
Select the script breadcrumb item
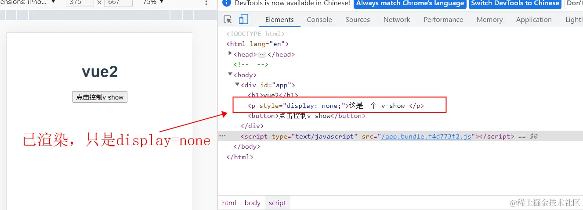coord(277,203)
